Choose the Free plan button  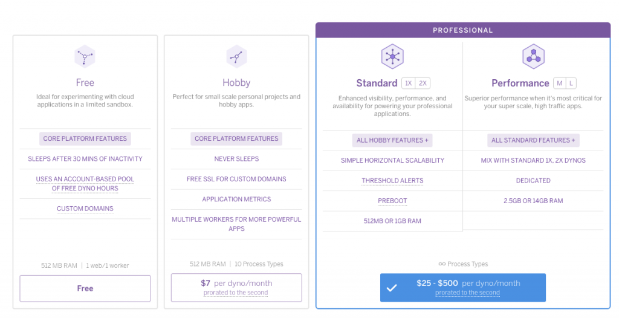(85, 288)
